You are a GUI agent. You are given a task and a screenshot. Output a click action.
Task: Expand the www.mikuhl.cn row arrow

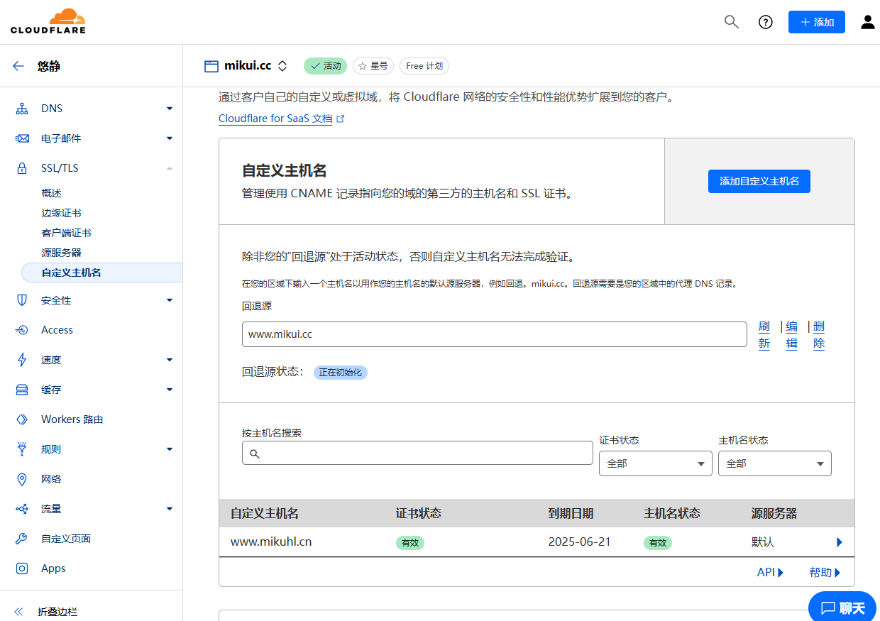tap(840, 542)
